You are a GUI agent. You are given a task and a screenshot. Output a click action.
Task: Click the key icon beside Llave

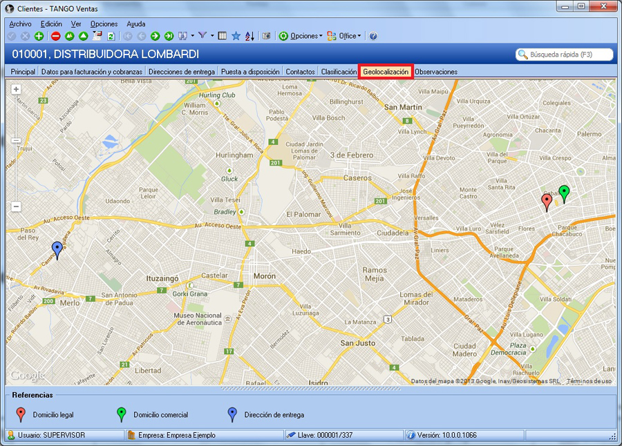(291, 435)
